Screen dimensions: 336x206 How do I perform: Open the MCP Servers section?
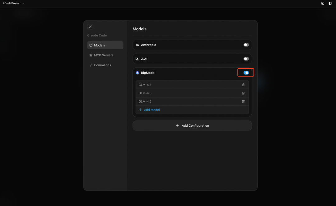[x=105, y=55]
